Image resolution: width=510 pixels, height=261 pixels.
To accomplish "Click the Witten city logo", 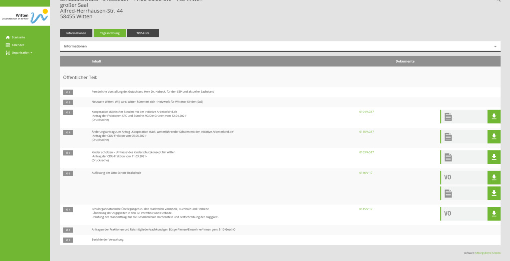I will [25, 16].
